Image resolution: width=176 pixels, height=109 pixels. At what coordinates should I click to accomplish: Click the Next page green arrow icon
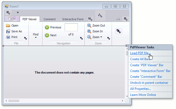point(47,35)
